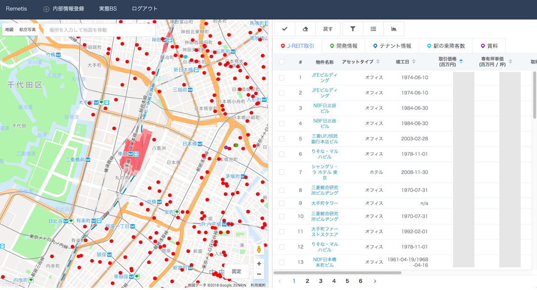Go to table page 4
The width and height of the screenshot is (537, 290).
click(334, 281)
